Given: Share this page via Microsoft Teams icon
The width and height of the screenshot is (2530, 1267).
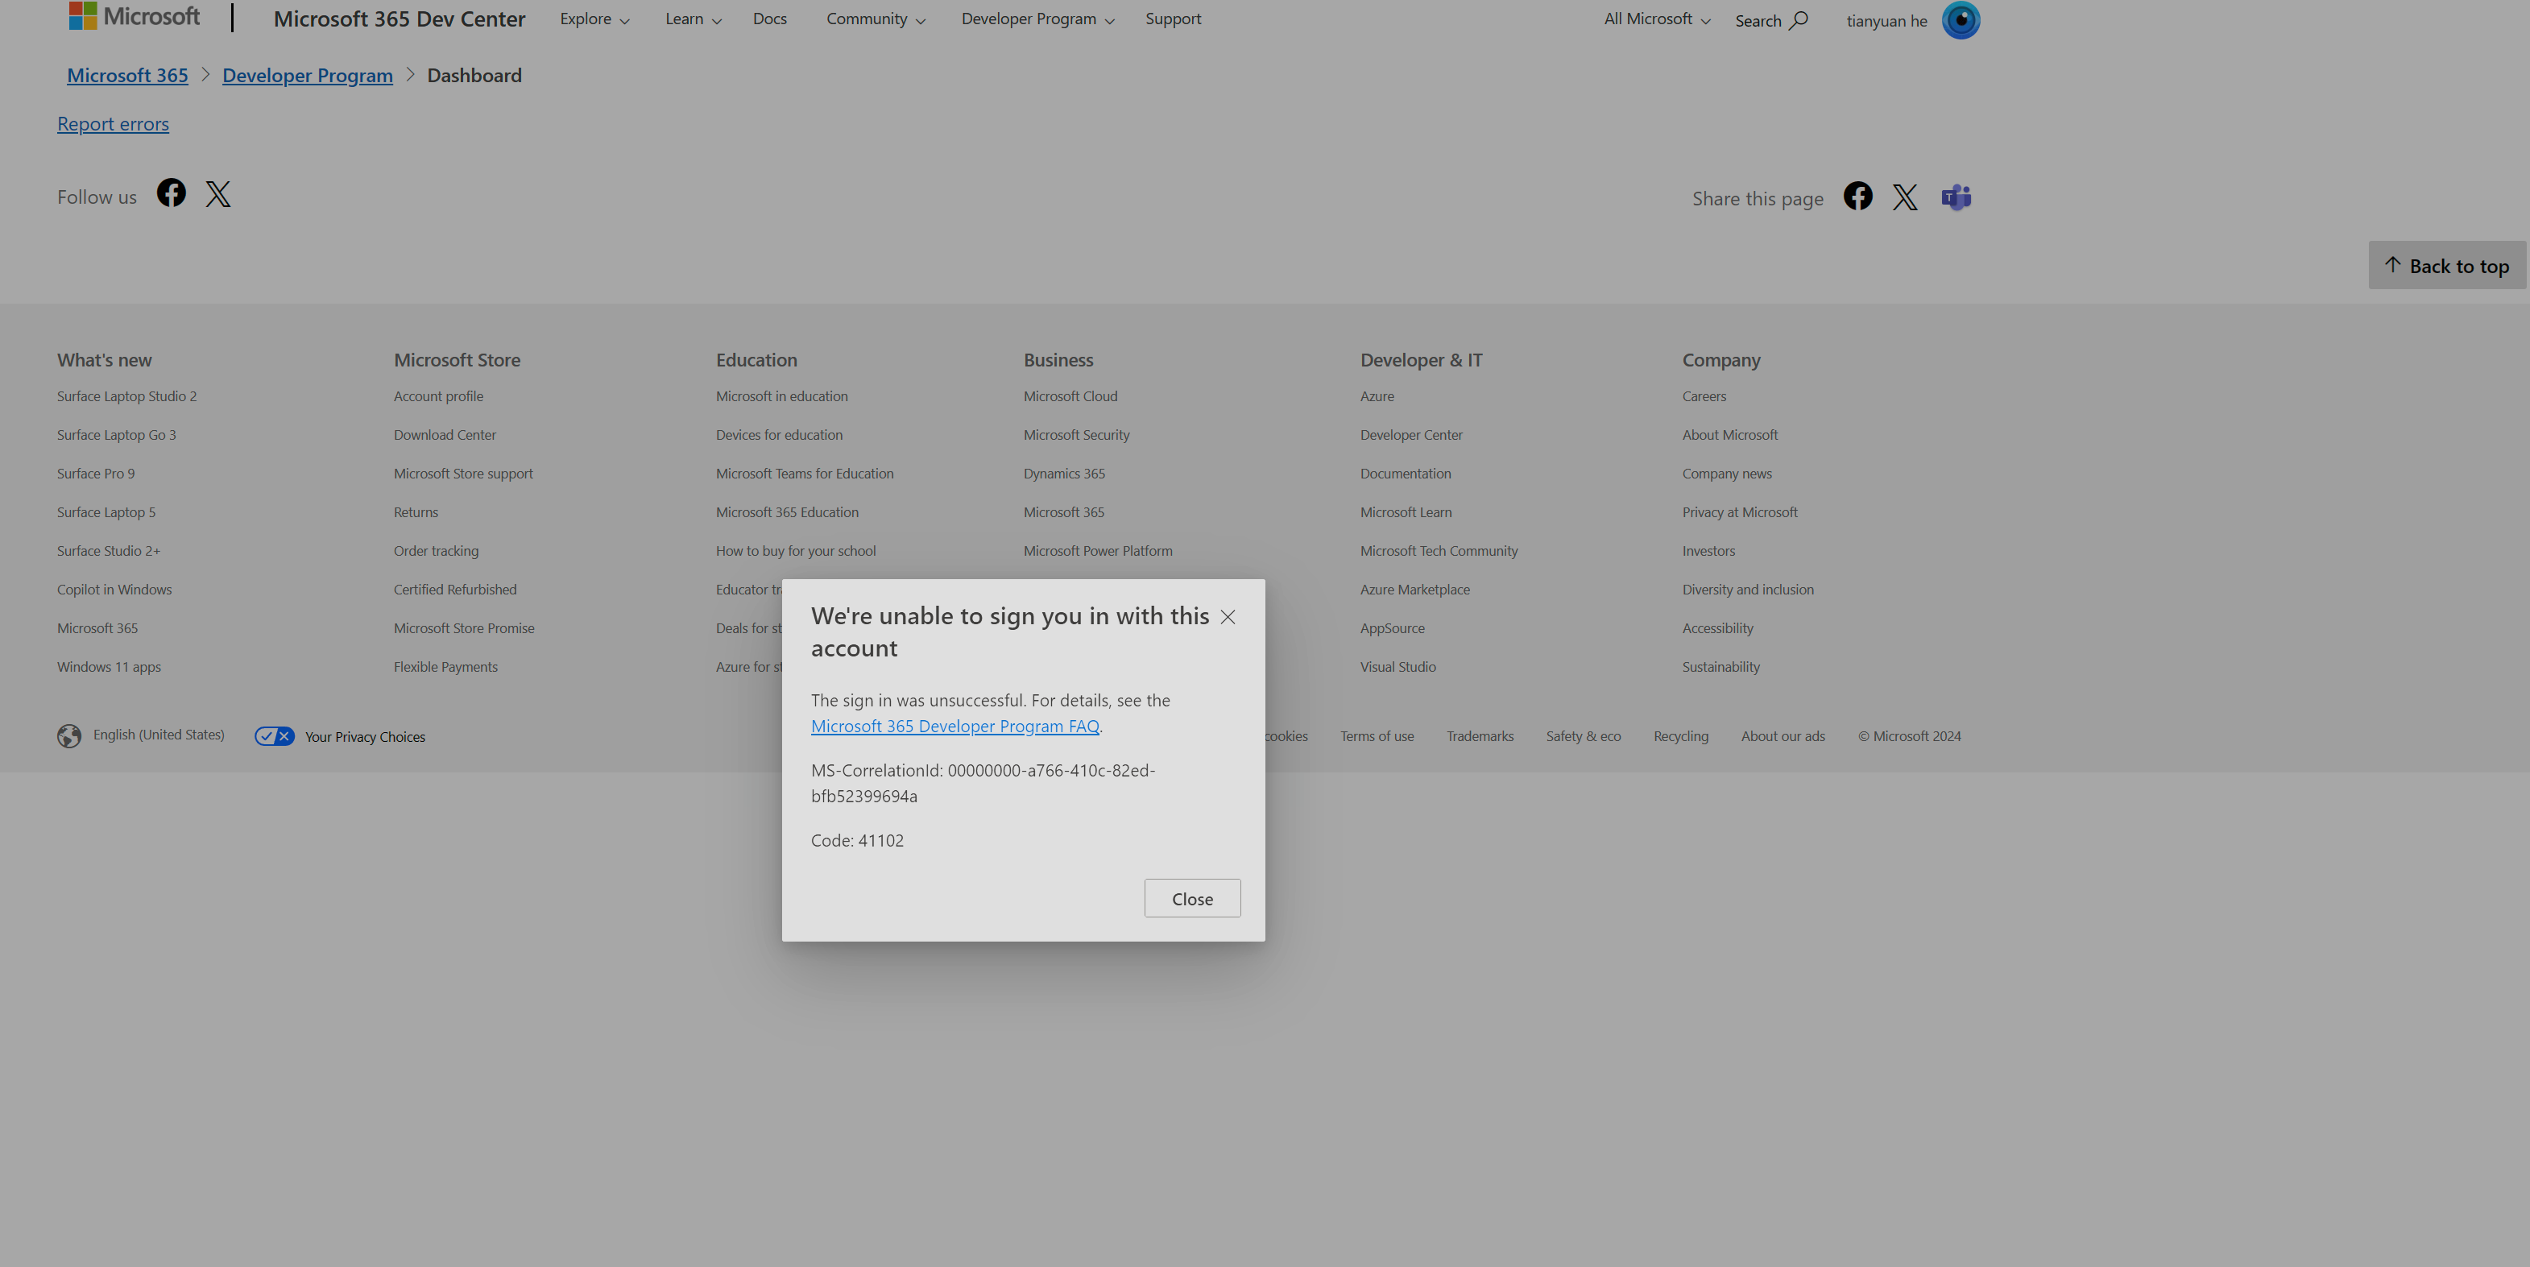Looking at the screenshot, I should [1956, 197].
